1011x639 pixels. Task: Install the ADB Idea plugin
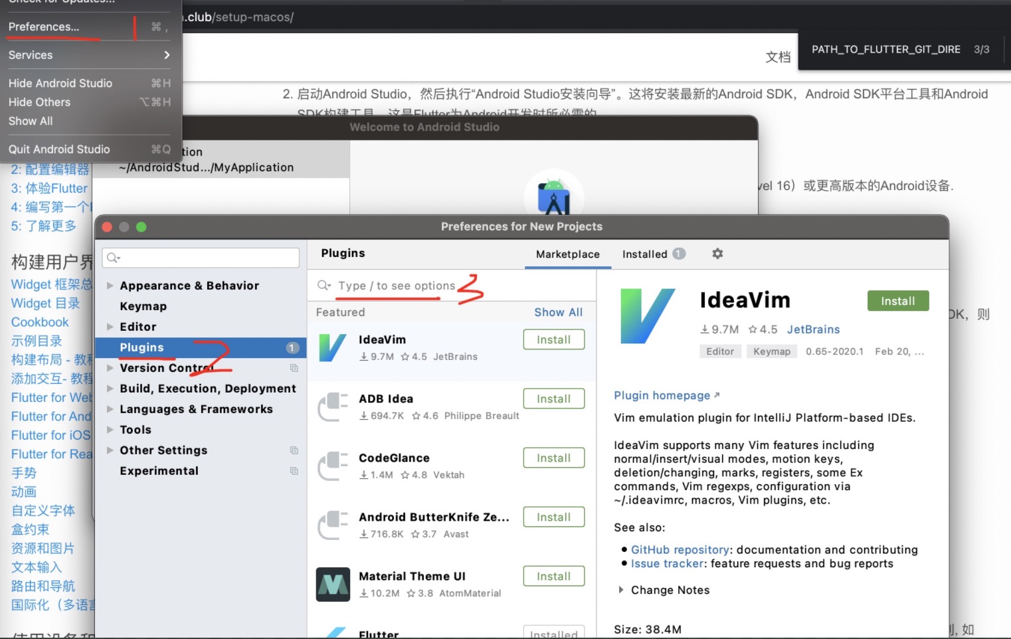click(x=554, y=399)
